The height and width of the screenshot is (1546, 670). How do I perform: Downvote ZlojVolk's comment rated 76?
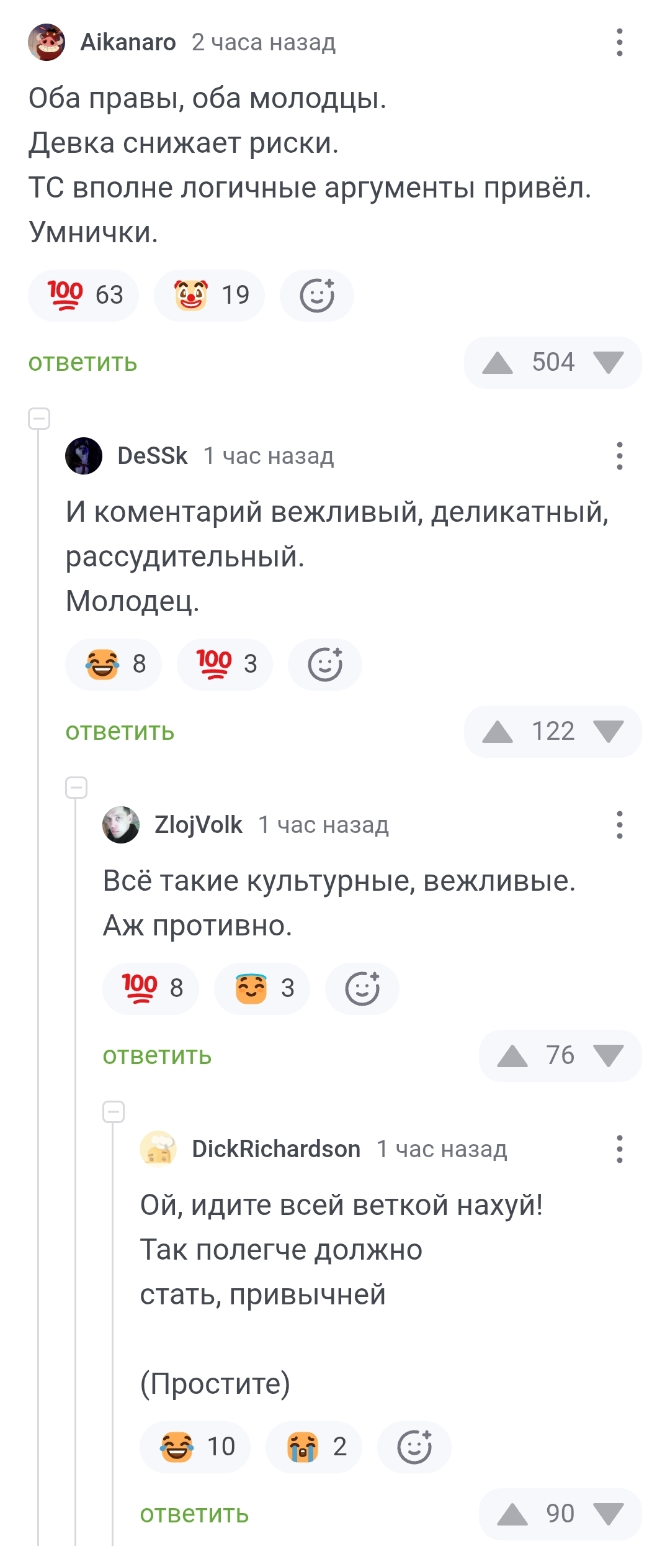click(x=608, y=1056)
